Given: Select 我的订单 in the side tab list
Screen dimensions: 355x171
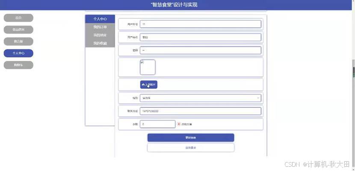Looking at the screenshot, I should [x=100, y=27].
